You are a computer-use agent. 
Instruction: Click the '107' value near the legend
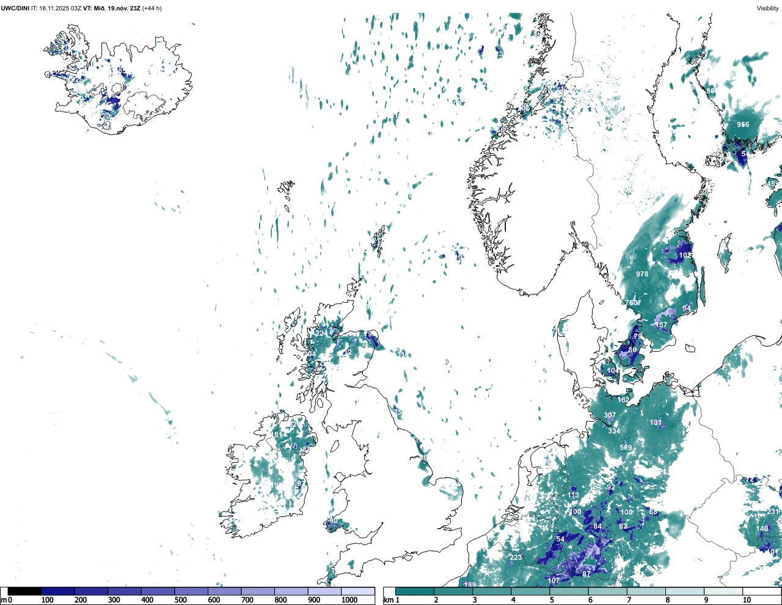click(554, 581)
